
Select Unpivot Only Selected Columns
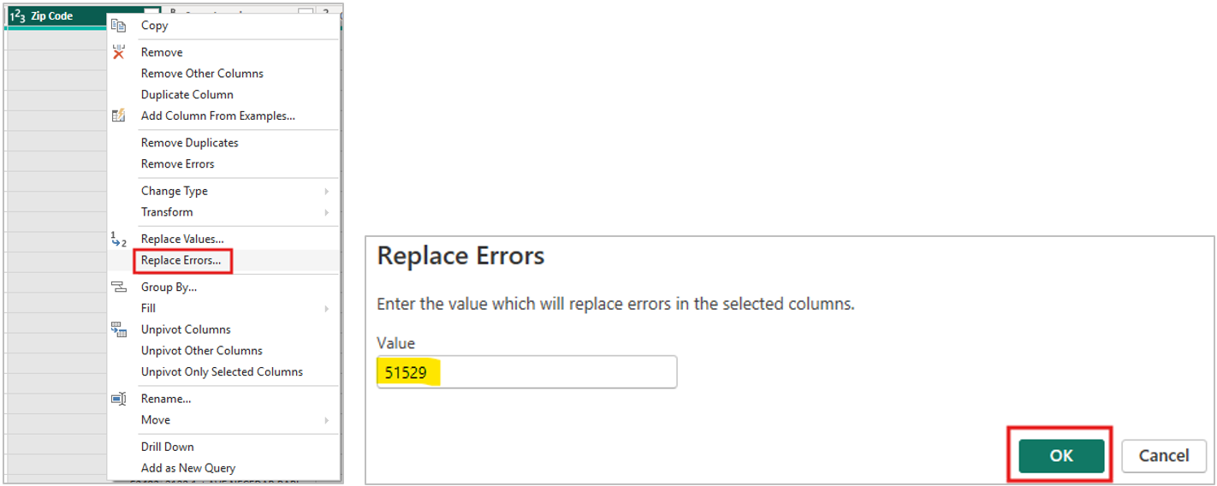[222, 372]
